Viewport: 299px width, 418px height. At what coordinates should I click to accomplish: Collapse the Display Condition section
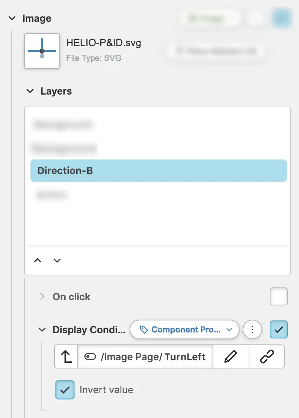click(42, 329)
